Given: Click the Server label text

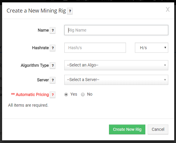Looking at the screenshot, I should coord(43,80).
